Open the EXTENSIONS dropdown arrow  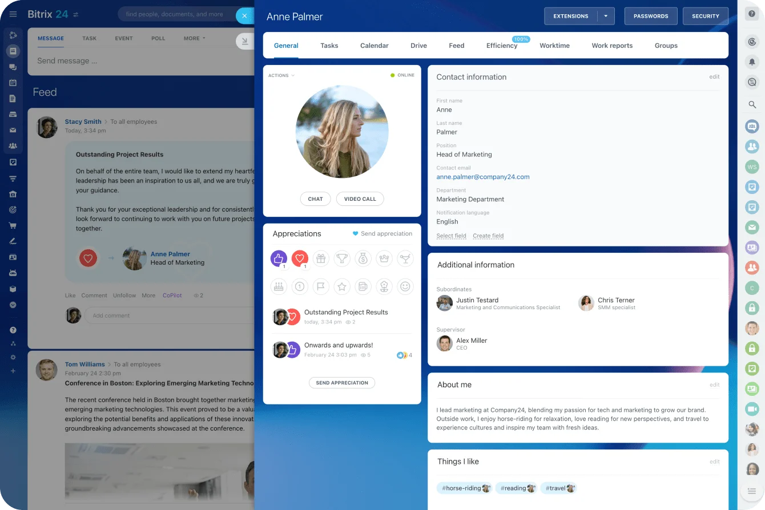click(x=606, y=16)
